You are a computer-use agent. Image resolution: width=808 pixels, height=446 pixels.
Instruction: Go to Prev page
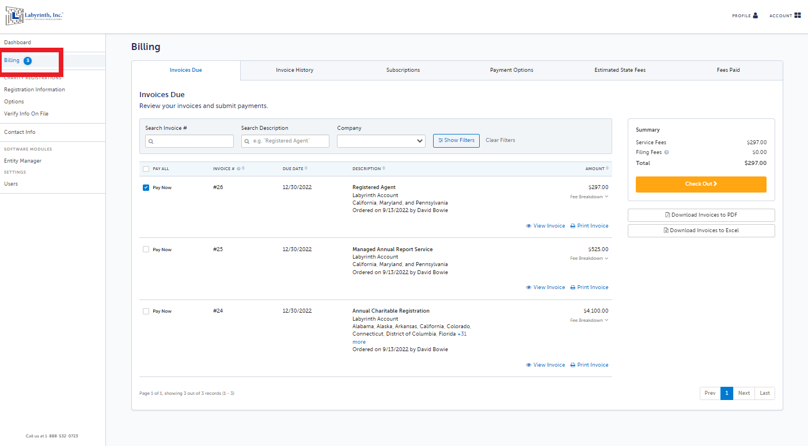point(710,393)
